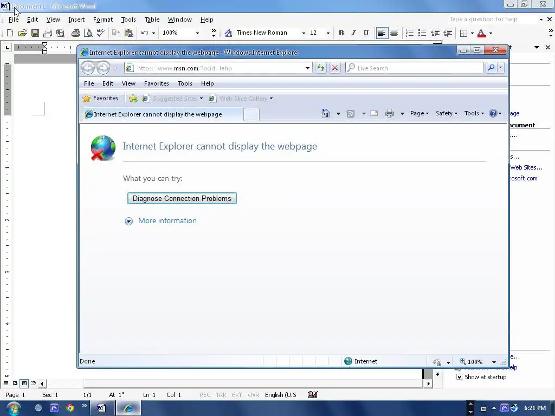Click the Increase Indent icon in Word

click(448, 33)
